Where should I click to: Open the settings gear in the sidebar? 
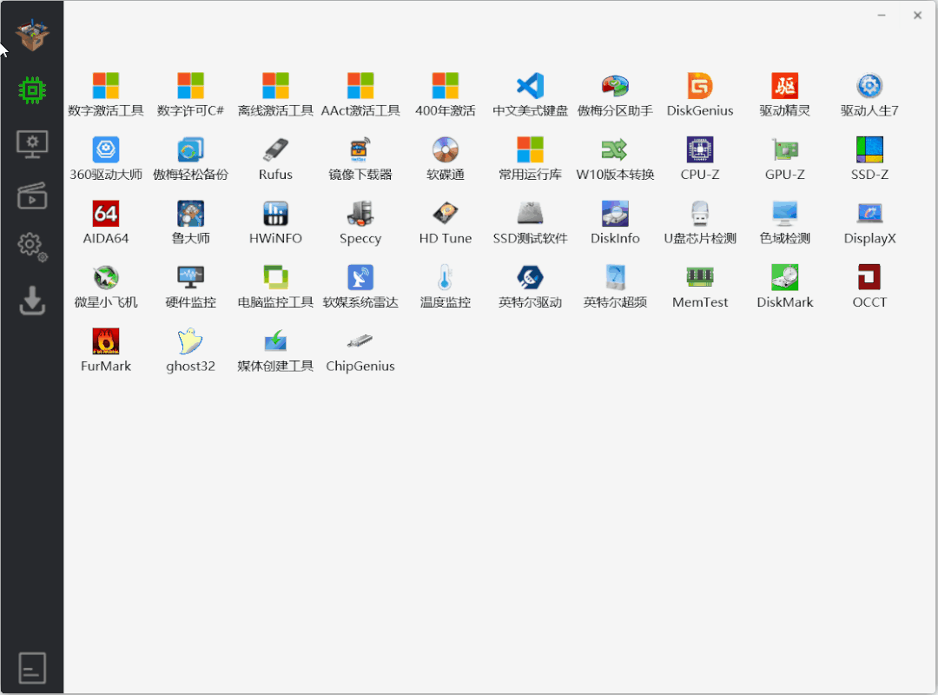tap(32, 248)
